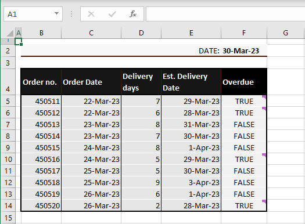Select row 14 header
Image resolution: width=305 pixels, height=224 pixels.
pos(8,205)
